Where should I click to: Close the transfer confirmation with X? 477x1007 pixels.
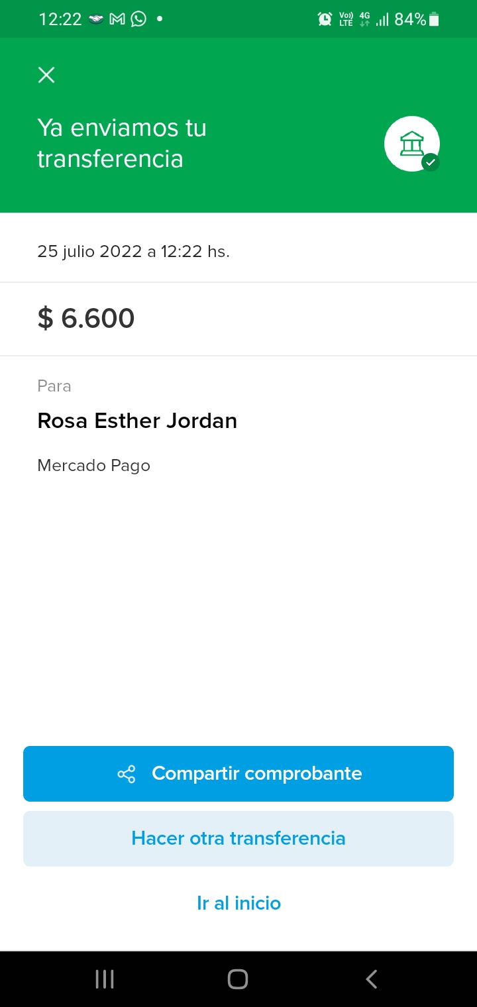coord(46,75)
